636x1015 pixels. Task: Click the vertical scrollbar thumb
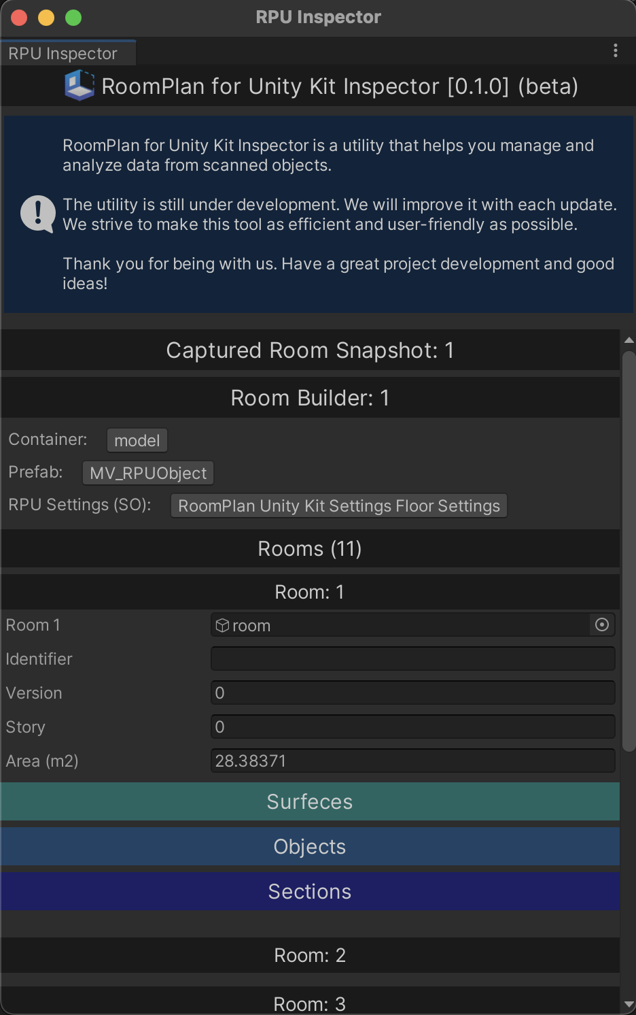[629, 551]
